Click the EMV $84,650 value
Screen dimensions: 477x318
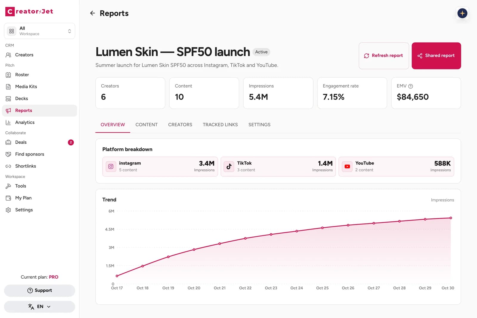(413, 97)
